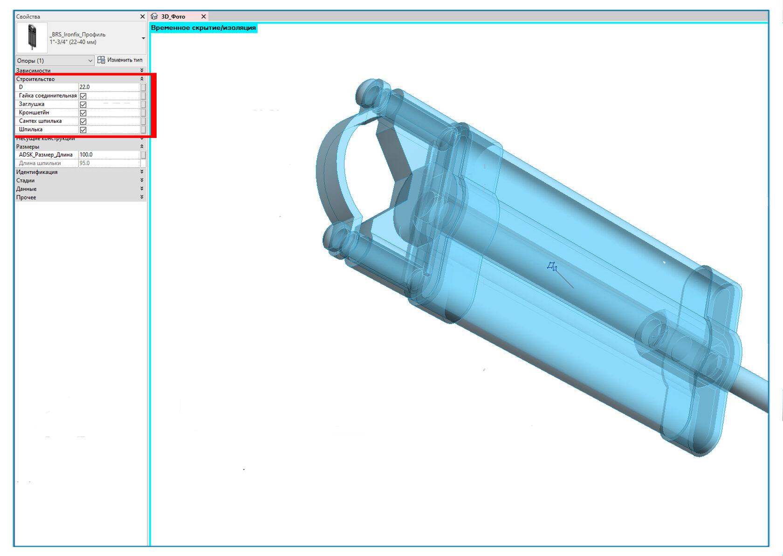Switch to the 3D_Фото tab
783x556 pixels.
coord(173,16)
